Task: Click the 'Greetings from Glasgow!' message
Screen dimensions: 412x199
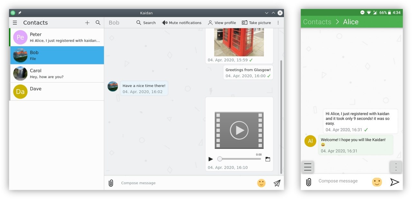Action: click(248, 73)
